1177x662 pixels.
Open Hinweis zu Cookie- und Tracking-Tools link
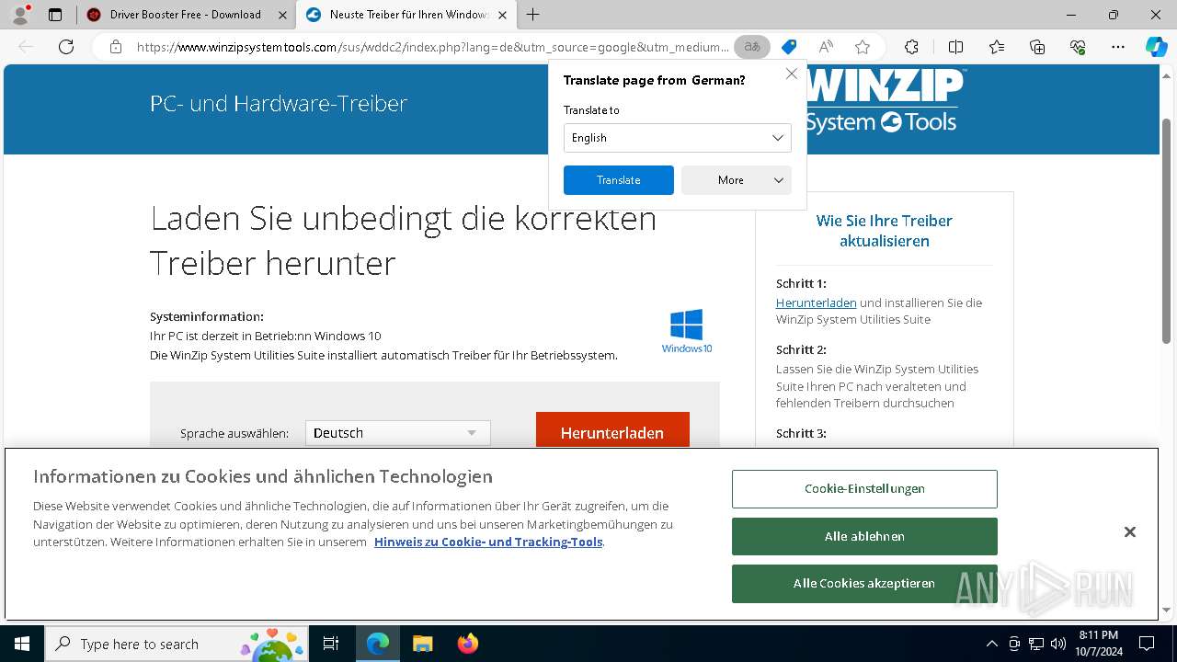tap(488, 542)
